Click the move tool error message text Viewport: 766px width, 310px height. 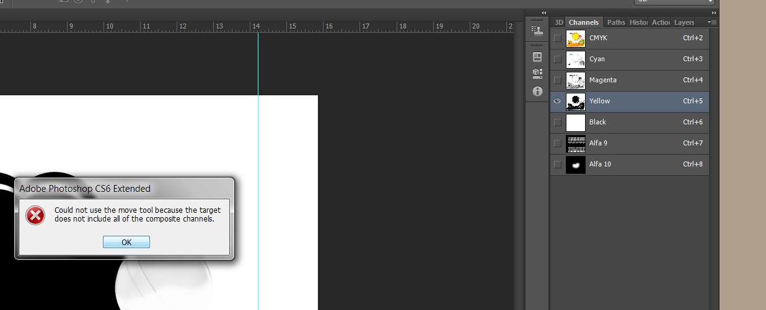pyautogui.click(x=138, y=215)
